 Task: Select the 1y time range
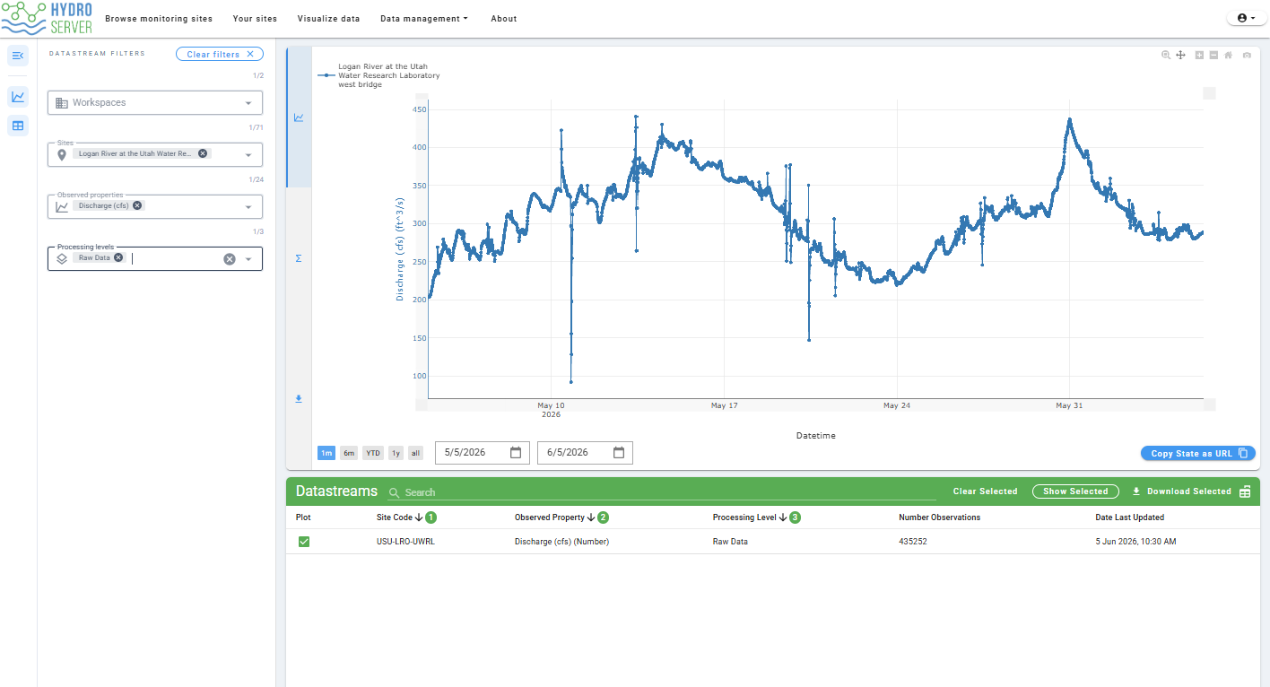point(396,453)
